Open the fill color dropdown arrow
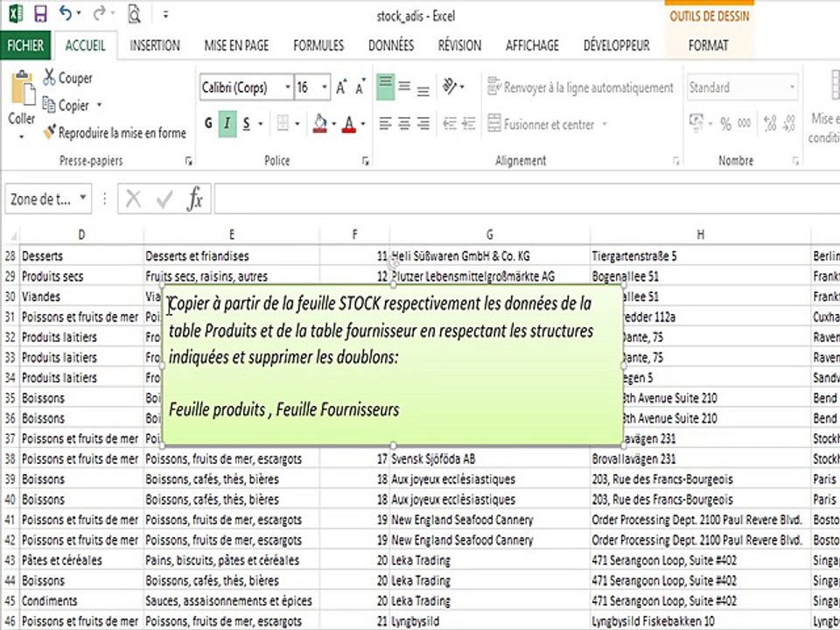Screen dimensions: 840x630 (x=333, y=124)
